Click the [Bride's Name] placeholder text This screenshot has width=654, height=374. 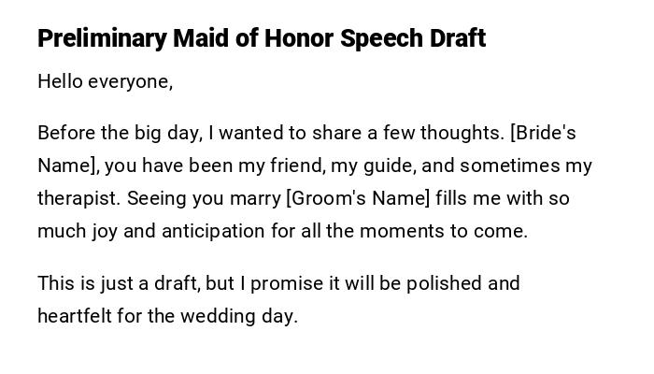pos(543,133)
